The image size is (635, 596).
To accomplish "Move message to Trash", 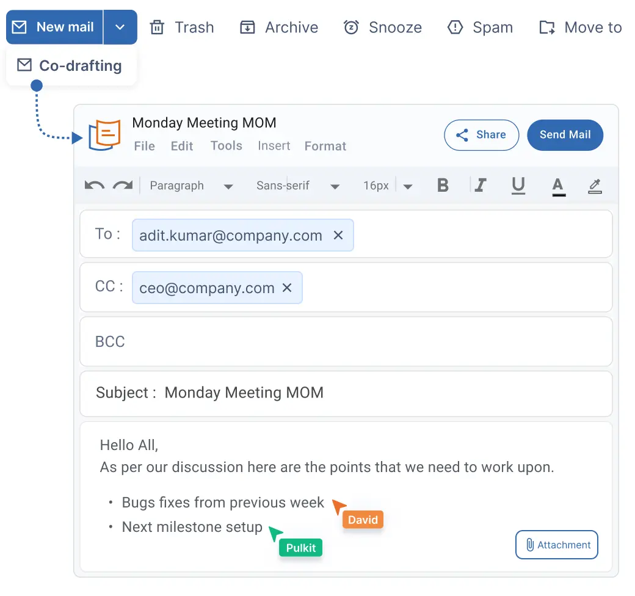I will 182,27.
